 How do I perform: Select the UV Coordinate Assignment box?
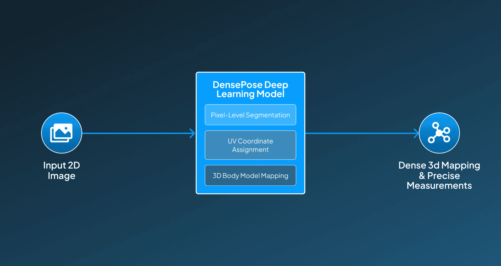click(250, 145)
